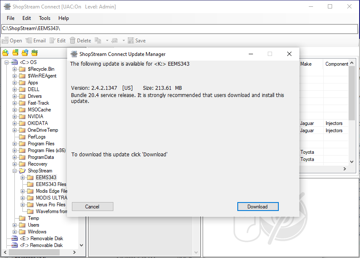Click the Edit pencil toolbar icon

[x=52, y=41]
